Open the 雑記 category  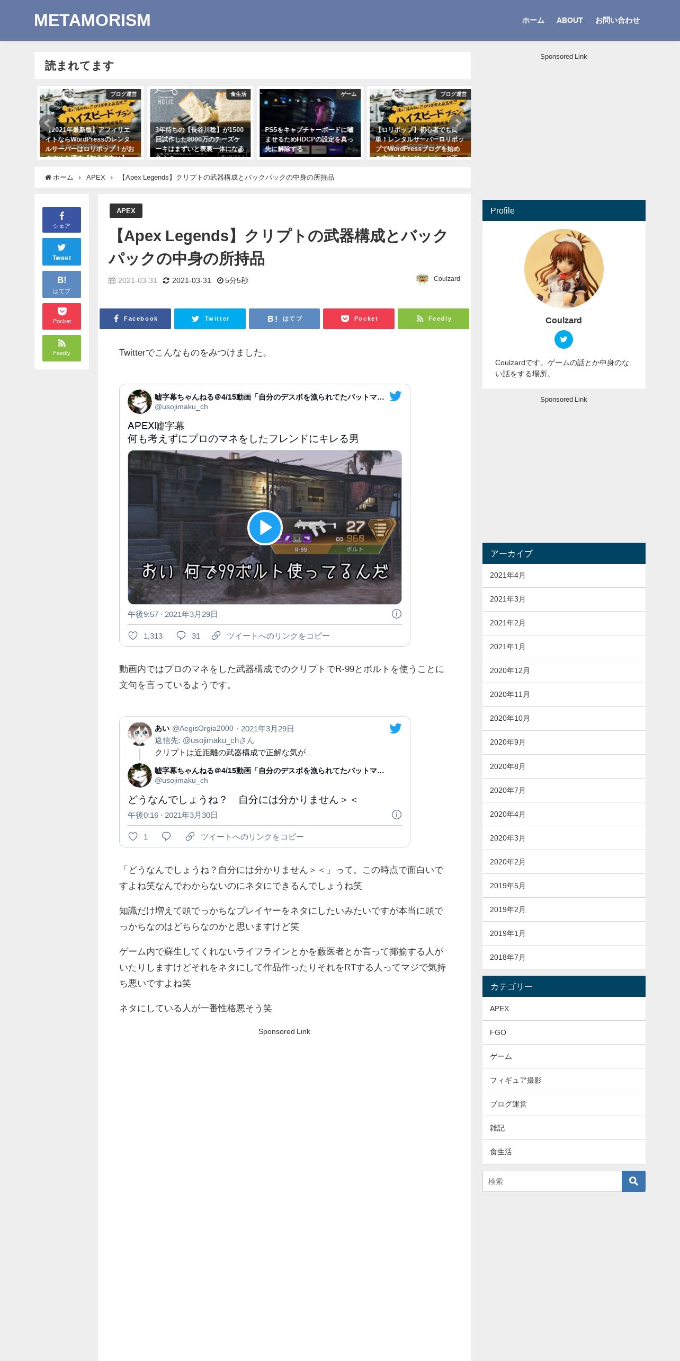[563, 1128]
